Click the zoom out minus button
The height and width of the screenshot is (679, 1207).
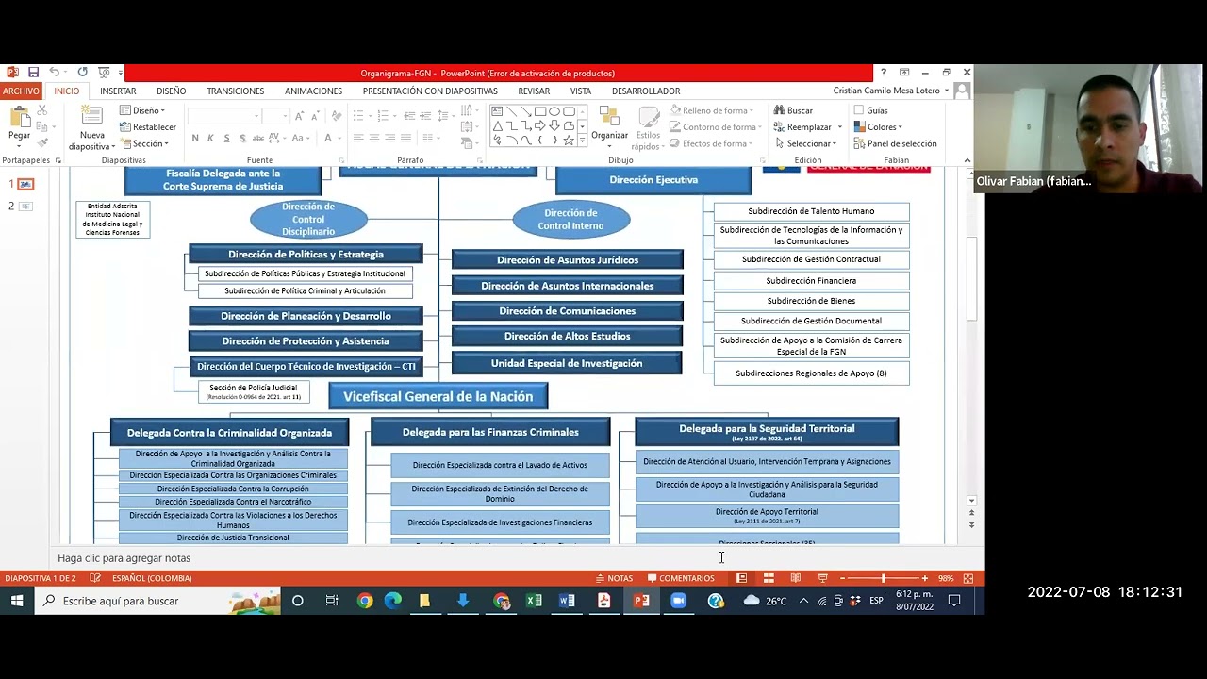tap(841, 578)
